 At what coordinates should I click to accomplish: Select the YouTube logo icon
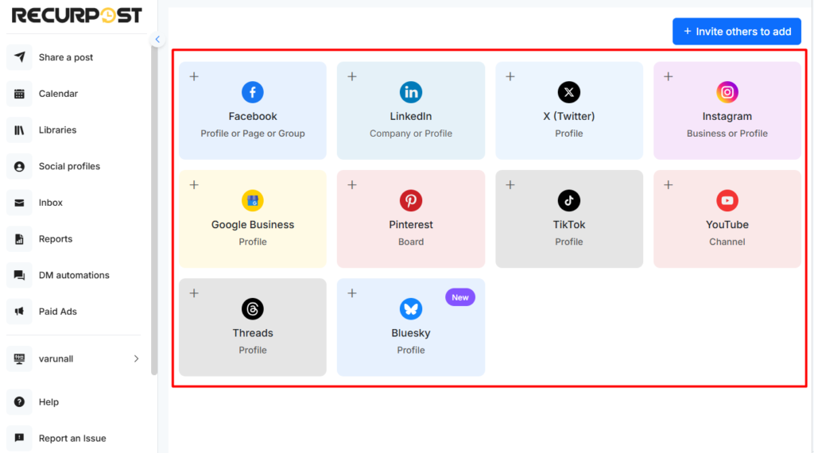[727, 200]
